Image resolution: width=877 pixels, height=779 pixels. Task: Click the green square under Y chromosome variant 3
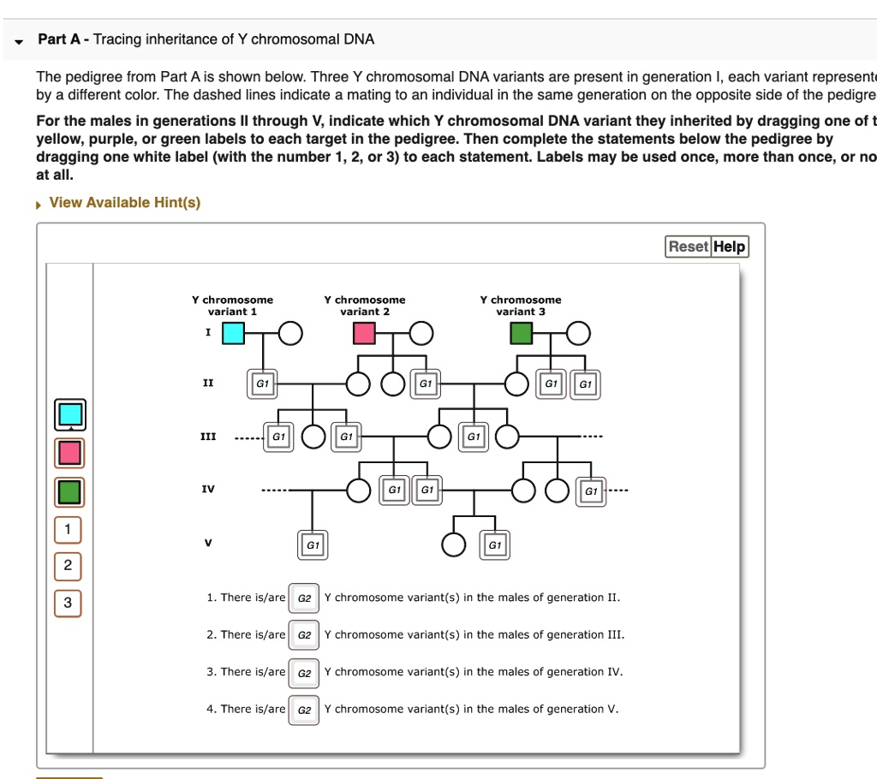pos(520,333)
